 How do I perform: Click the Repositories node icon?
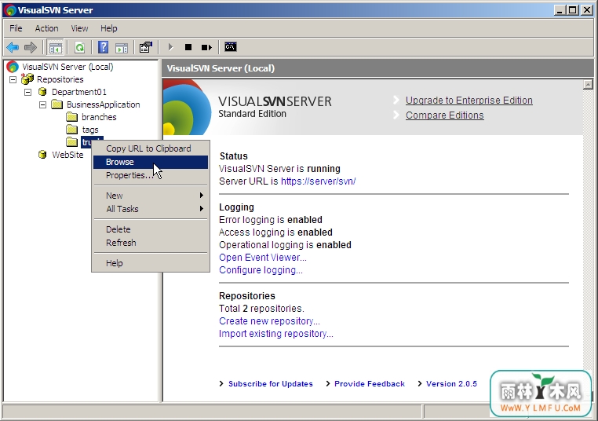point(27,79)
